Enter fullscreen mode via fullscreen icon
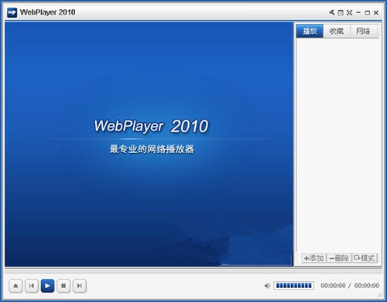Screen dimensions: 387x302 (x=349, y=12)
